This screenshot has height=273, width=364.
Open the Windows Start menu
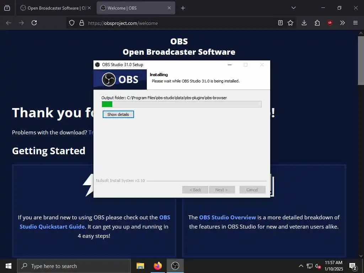tap(9, 266)
